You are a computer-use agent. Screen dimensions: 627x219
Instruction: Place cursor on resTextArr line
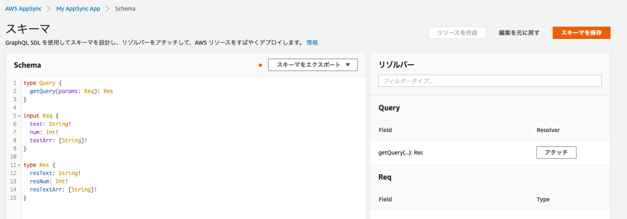(63, 189)
